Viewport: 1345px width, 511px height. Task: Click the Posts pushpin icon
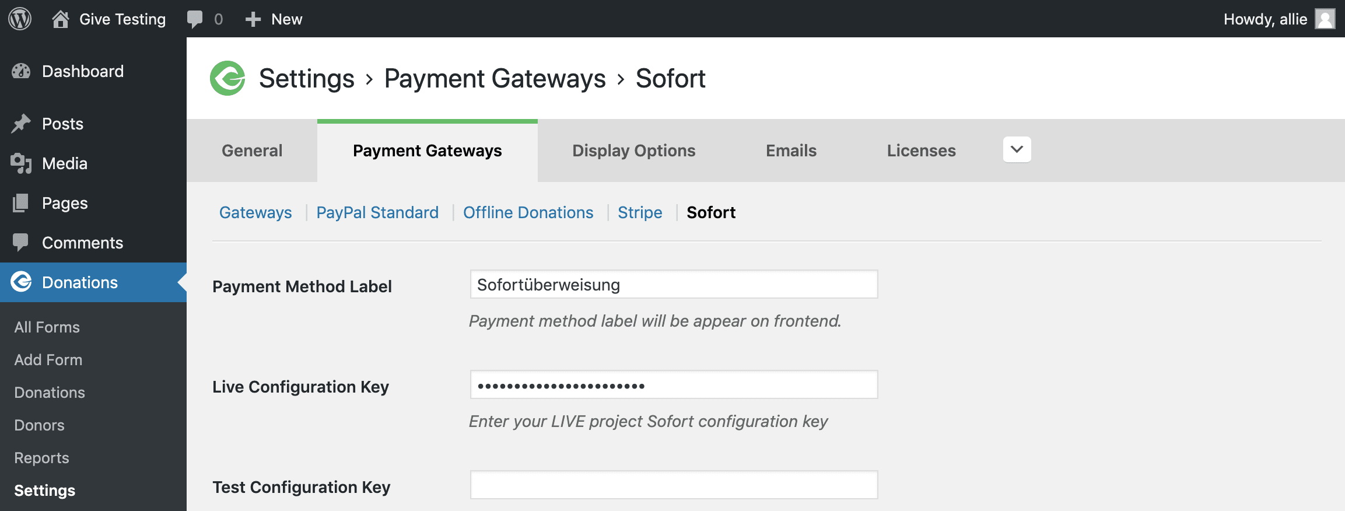pos(21,124)
